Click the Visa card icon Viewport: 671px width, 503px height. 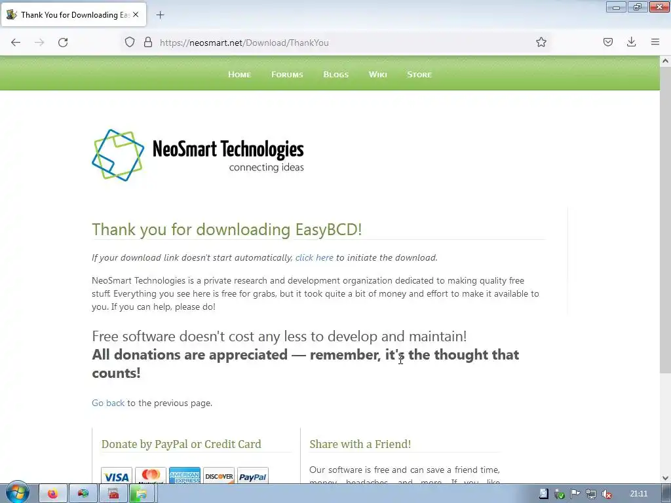click(x=117, y=475)
